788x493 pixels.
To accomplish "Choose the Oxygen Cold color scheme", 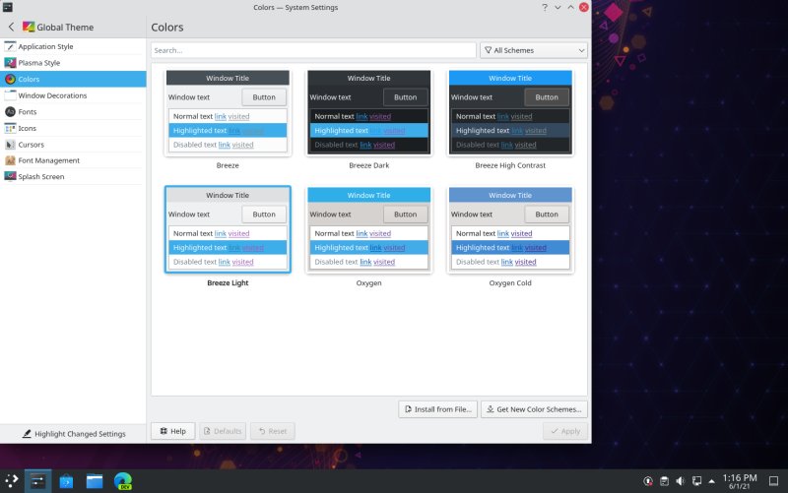I will pos(510,236).
